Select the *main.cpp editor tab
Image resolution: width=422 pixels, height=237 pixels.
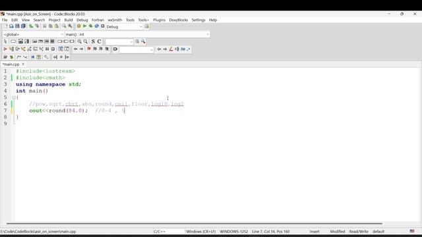tap(11, 65)
